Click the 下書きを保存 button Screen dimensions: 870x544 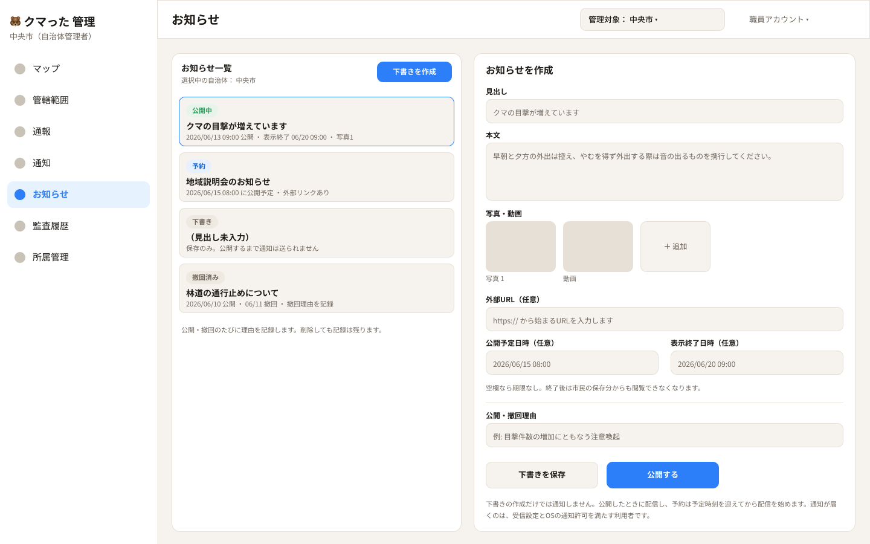click(542, 475)
